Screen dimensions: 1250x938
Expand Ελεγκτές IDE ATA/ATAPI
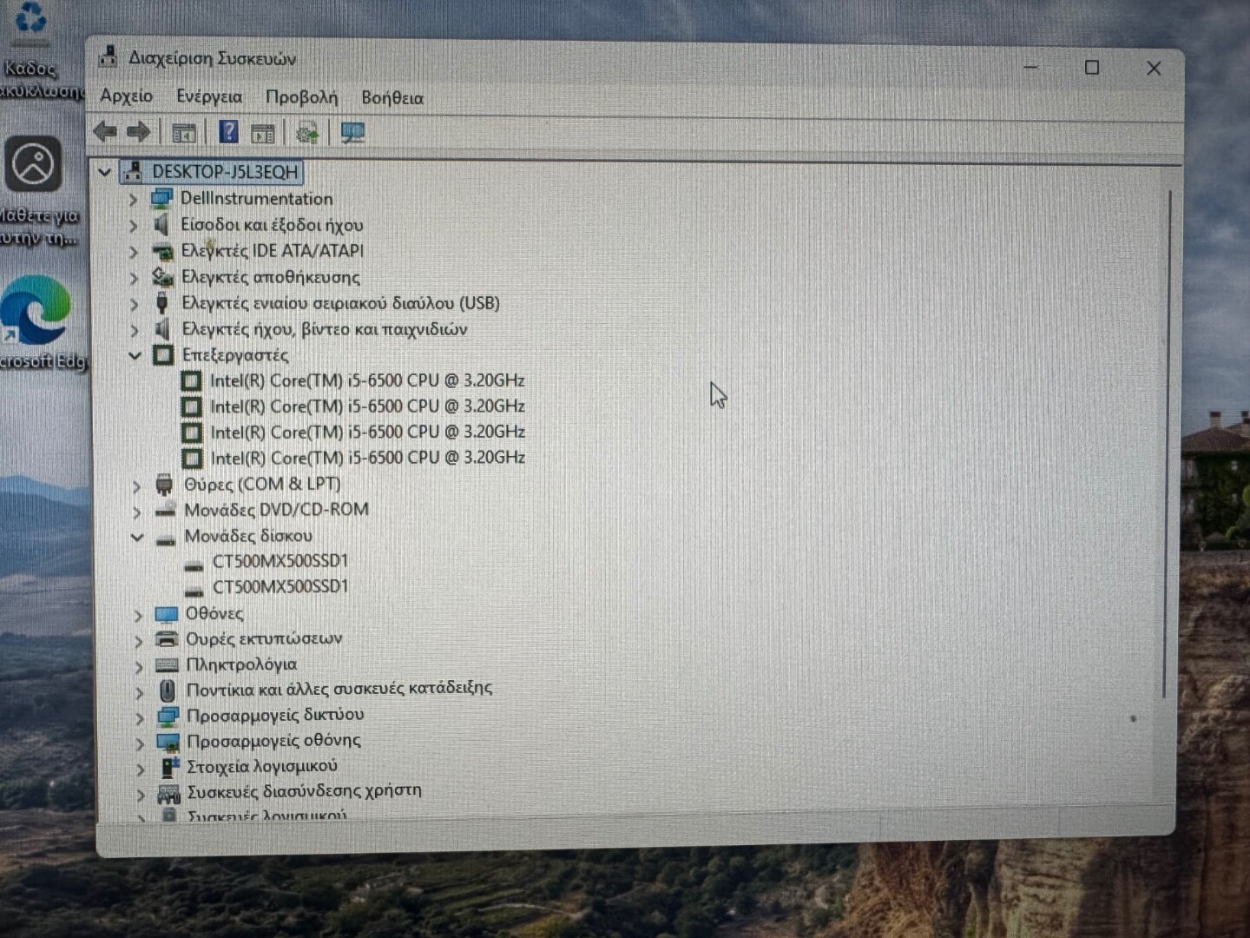click(x=134, y=252)
